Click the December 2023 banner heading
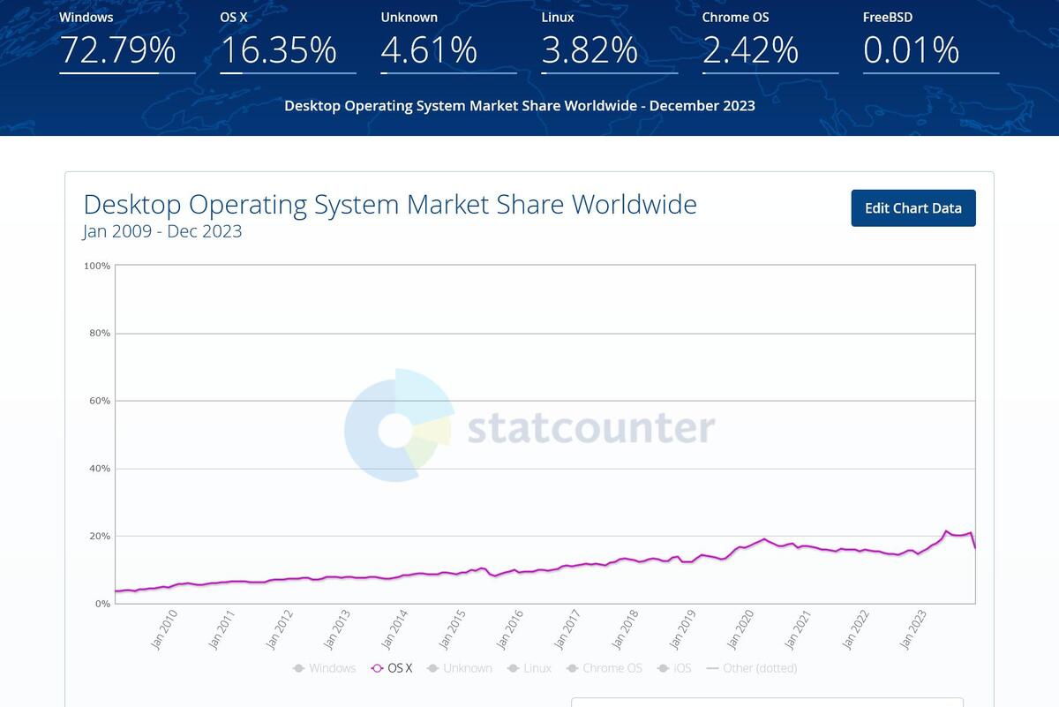Image resolution: width=1059 pixels, height=707 pixels. [x=520, y=106]
